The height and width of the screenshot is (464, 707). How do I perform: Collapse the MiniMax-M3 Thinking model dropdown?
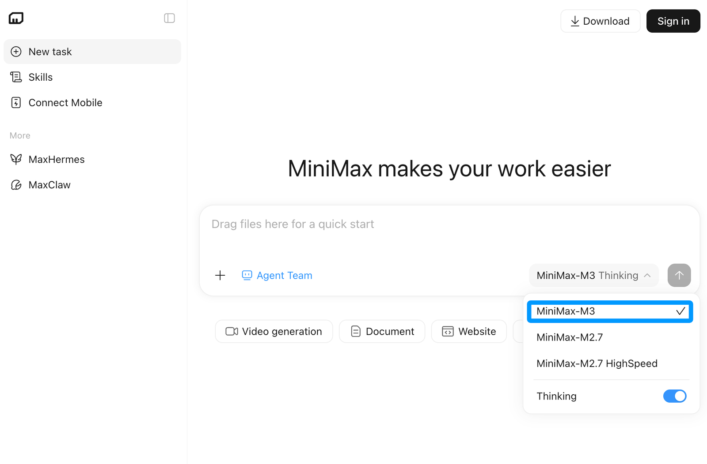(x=593, y=276)
